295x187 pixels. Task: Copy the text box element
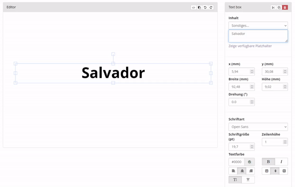[x=279, y=7]
